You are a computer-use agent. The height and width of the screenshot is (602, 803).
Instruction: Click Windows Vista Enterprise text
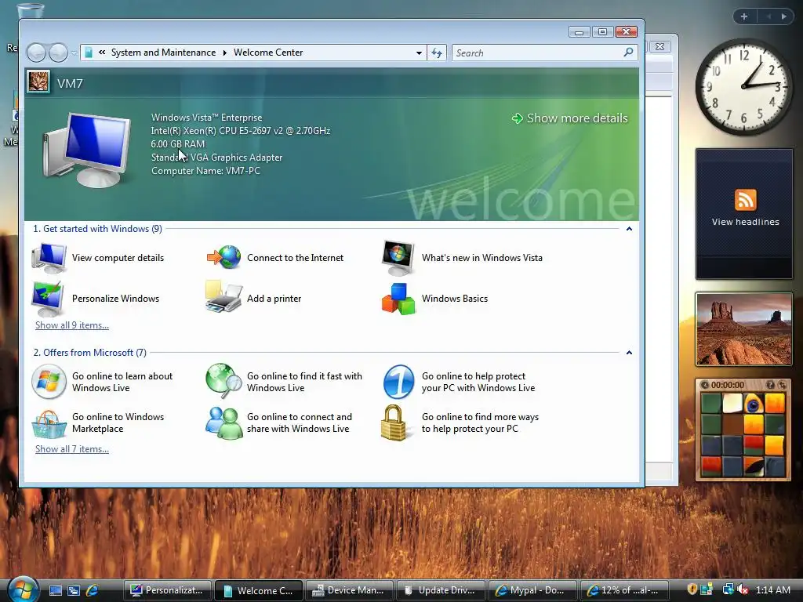coord(206,118)
